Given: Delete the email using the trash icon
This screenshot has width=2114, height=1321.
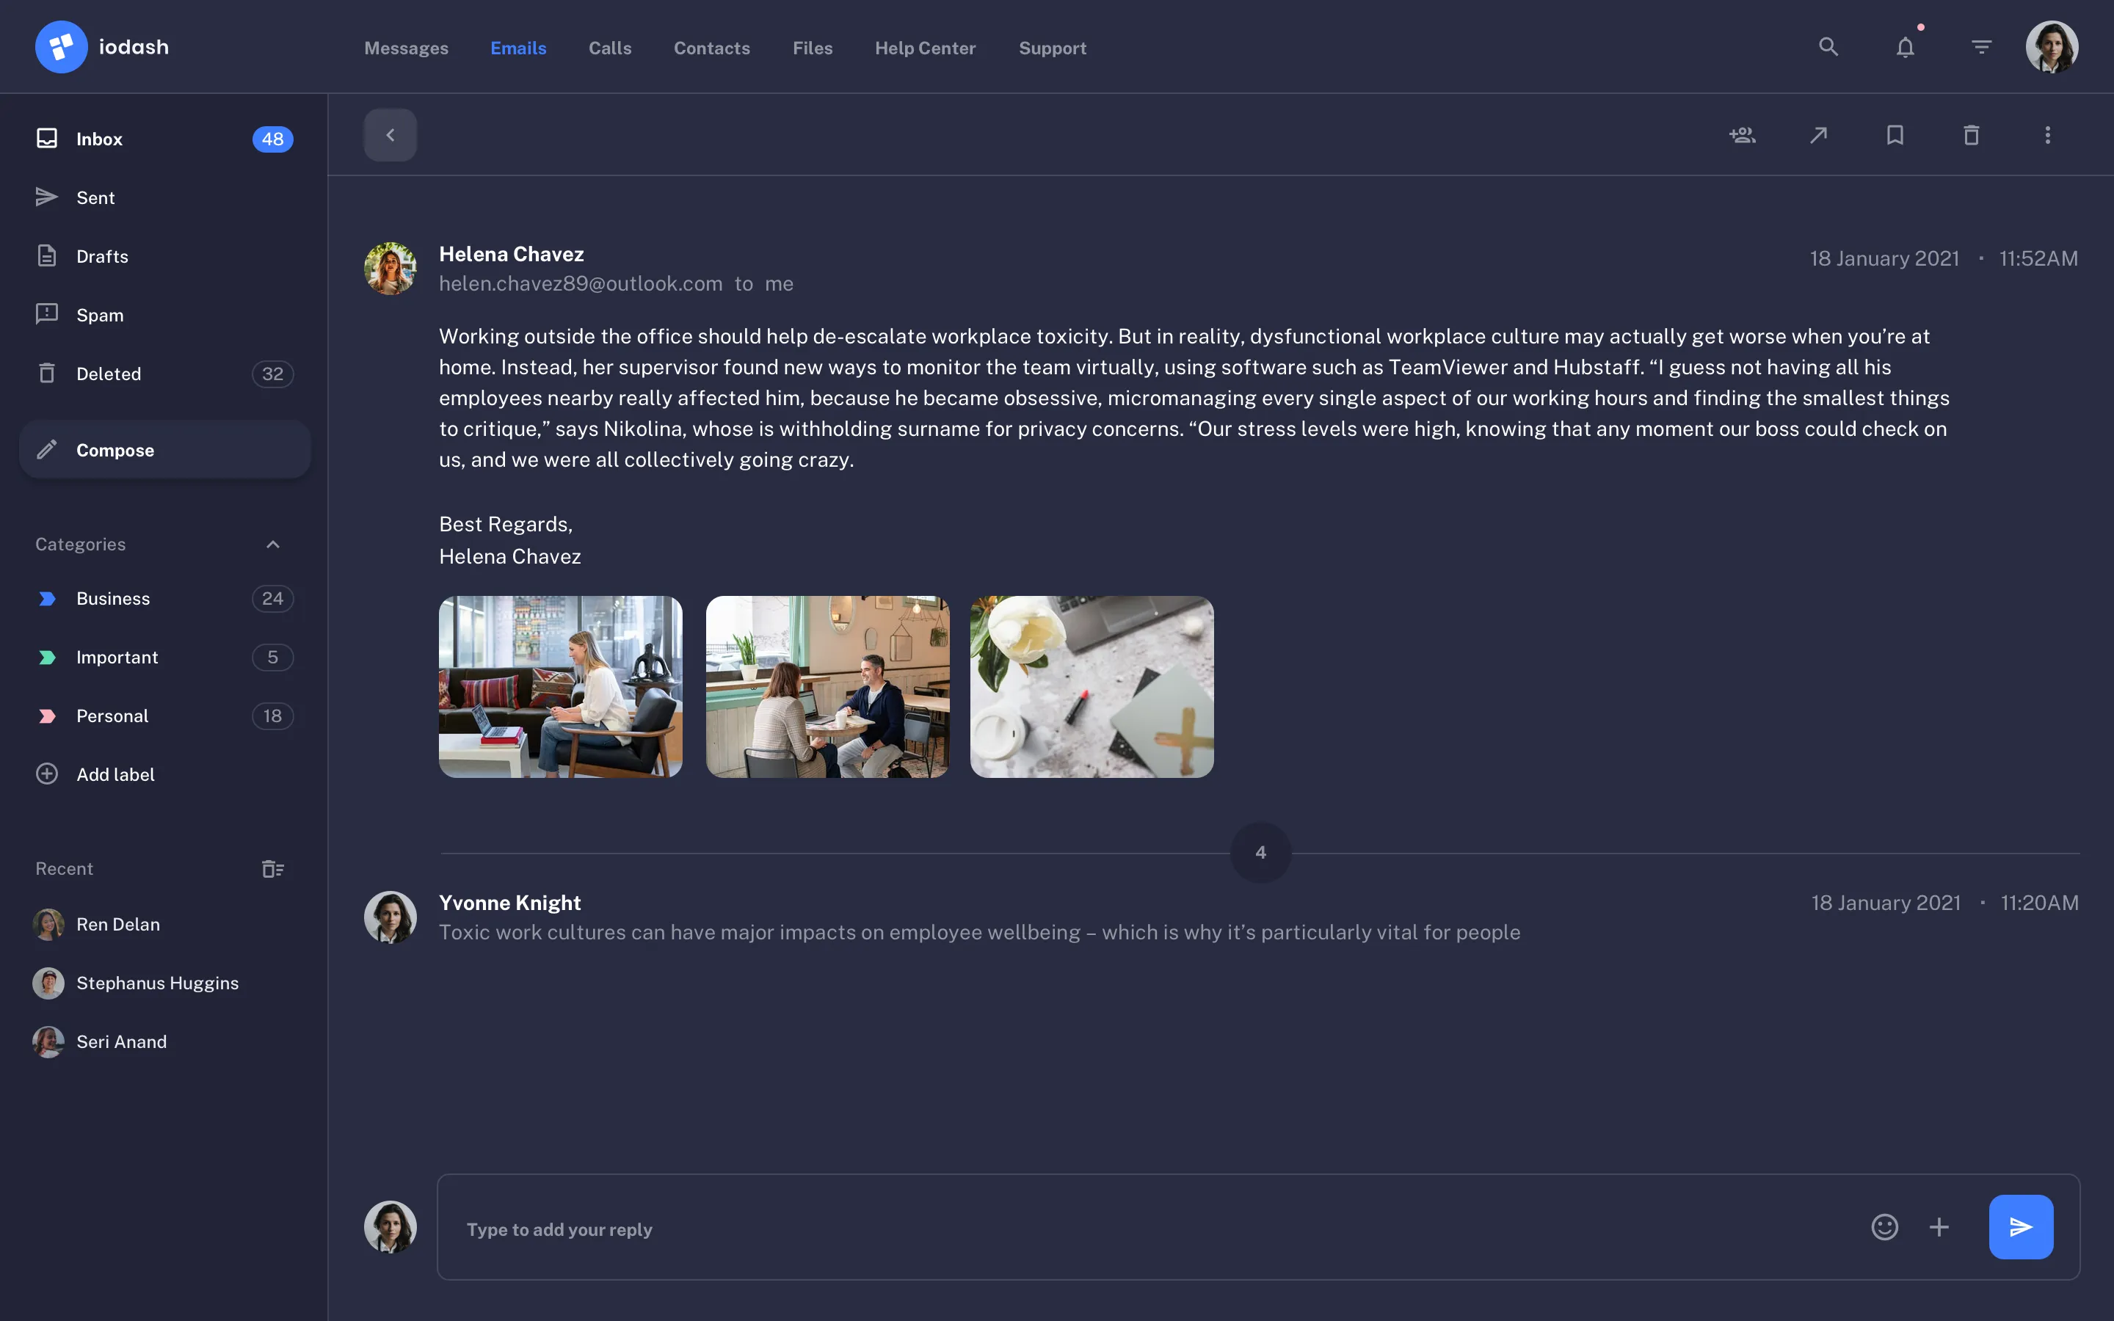Looking at the screenshot, I should click(x=1972, y=134).
